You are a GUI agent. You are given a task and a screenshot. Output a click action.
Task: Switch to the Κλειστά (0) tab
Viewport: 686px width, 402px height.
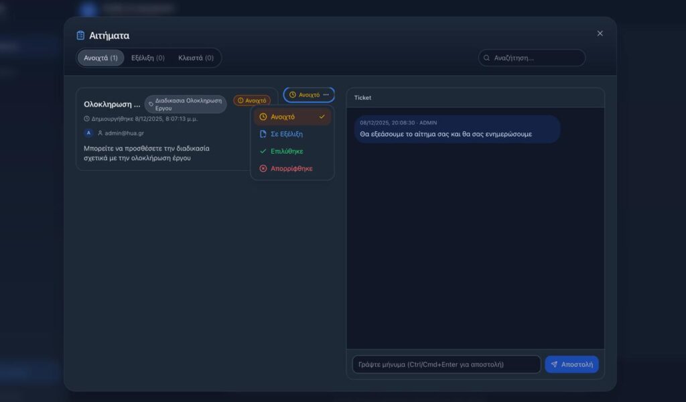196,58
